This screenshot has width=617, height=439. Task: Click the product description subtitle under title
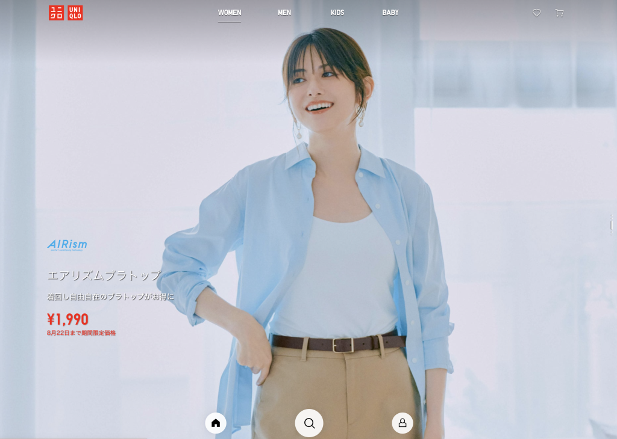(110, 296)
